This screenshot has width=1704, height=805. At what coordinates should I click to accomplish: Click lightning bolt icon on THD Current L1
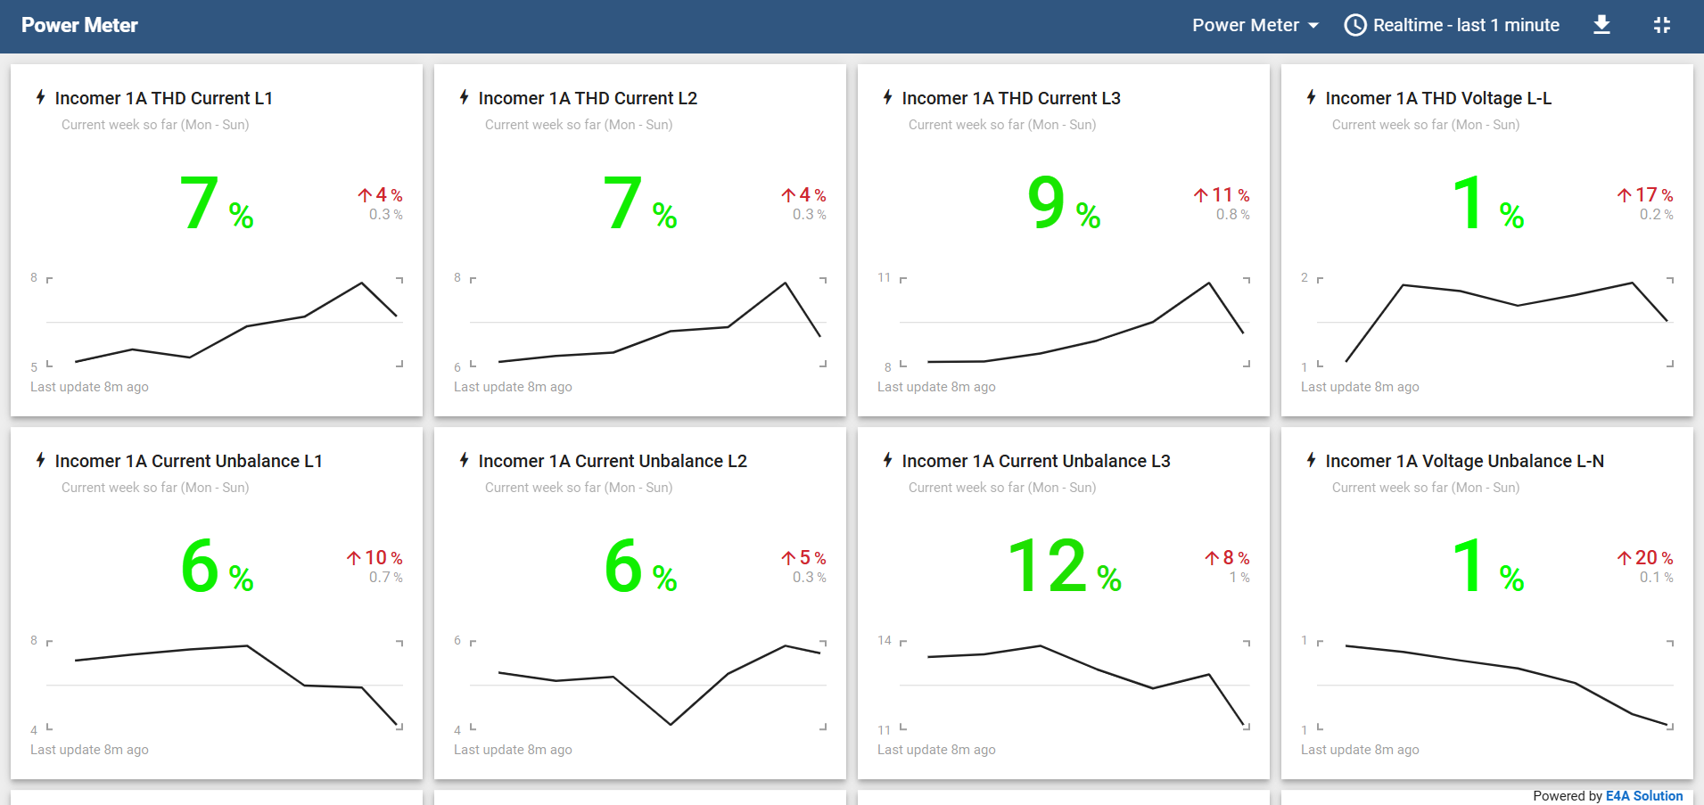pyautogui.click(x=41, y=97)
